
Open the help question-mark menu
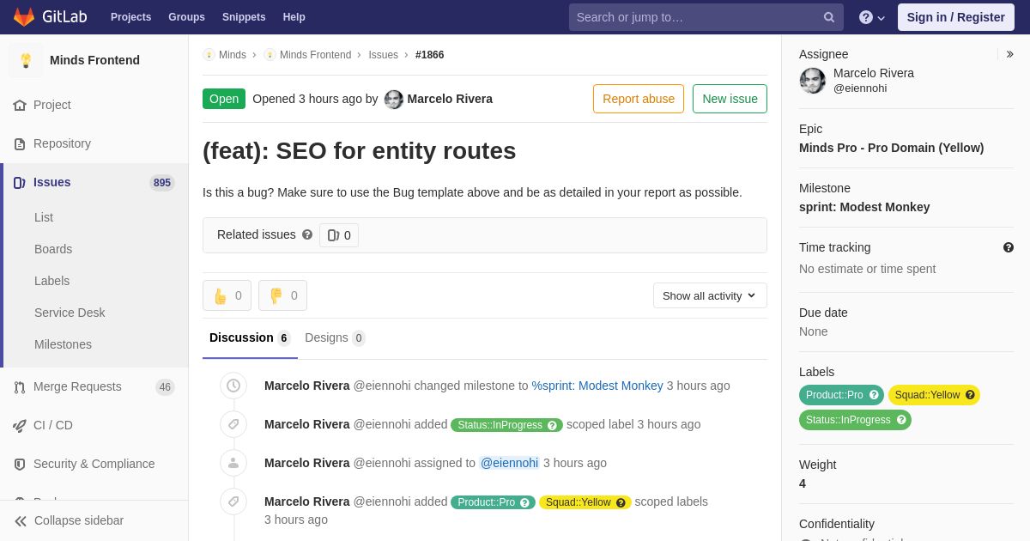pyautogui.click(x=872, y=17)
